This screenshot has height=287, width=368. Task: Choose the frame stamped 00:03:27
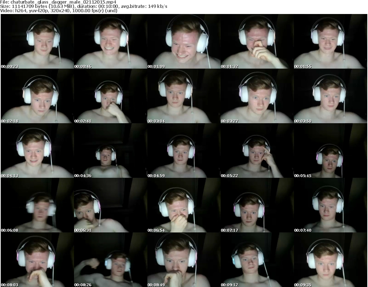tap(257, 96)
